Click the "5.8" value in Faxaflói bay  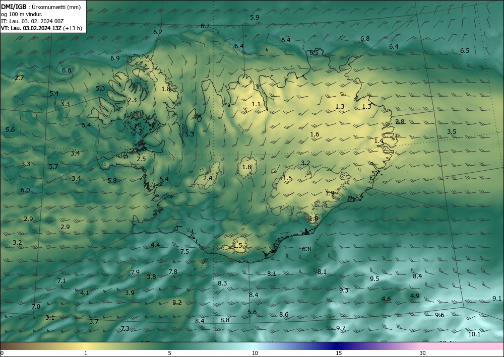112,180
